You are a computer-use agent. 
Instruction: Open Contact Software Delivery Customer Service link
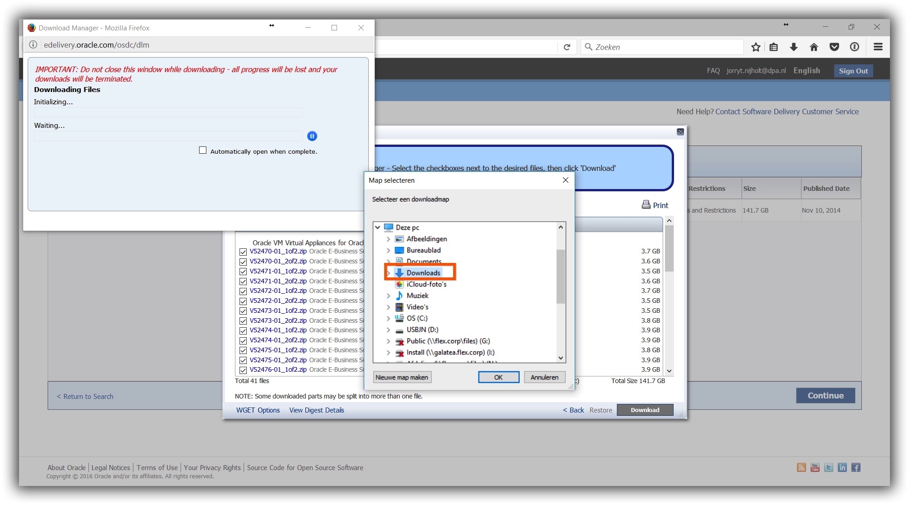(x=787, y=112)
